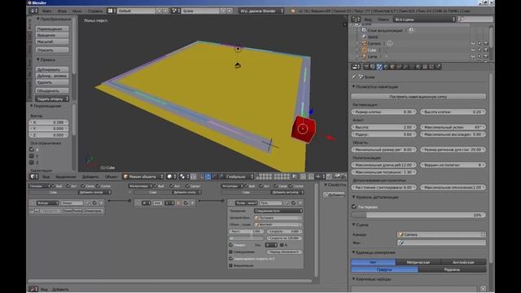This screenshot has height=293, width=521.
Task: Open the Объект menu in 3D header
Action: (x=112, y=177)
